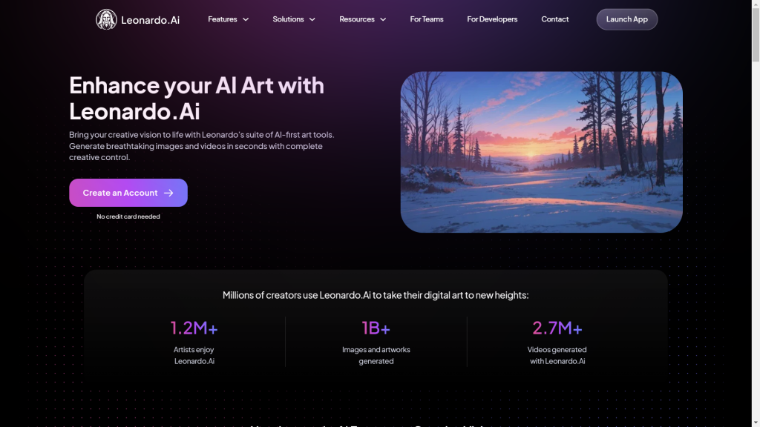Image resolution: width=760 pixels, height=427 pixels.
Task: Click the Leonardo.Ai wizard logo icon
Action: [x=106, y=19]
